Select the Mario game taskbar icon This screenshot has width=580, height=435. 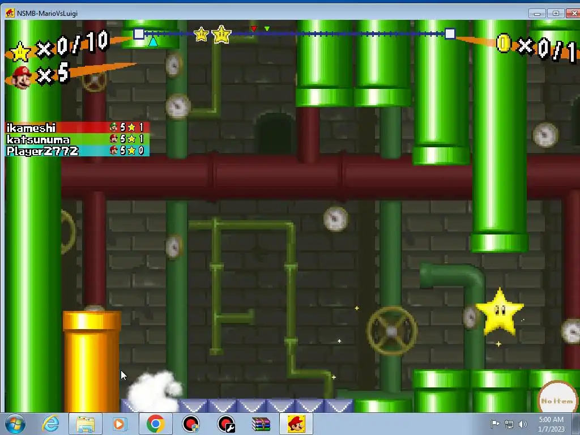pos(296,424)
